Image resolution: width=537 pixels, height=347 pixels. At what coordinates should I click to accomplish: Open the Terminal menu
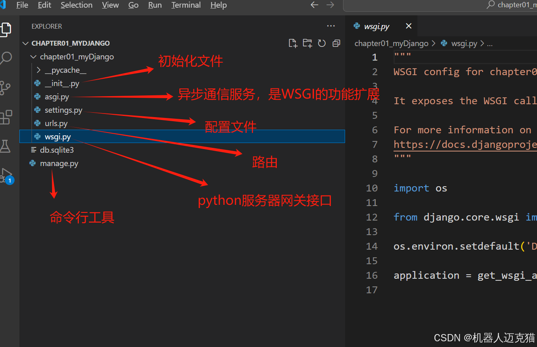click(186, 5)
